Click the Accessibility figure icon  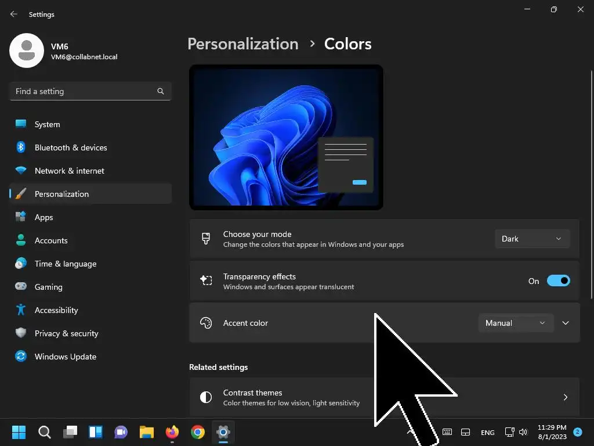point(21,310)
